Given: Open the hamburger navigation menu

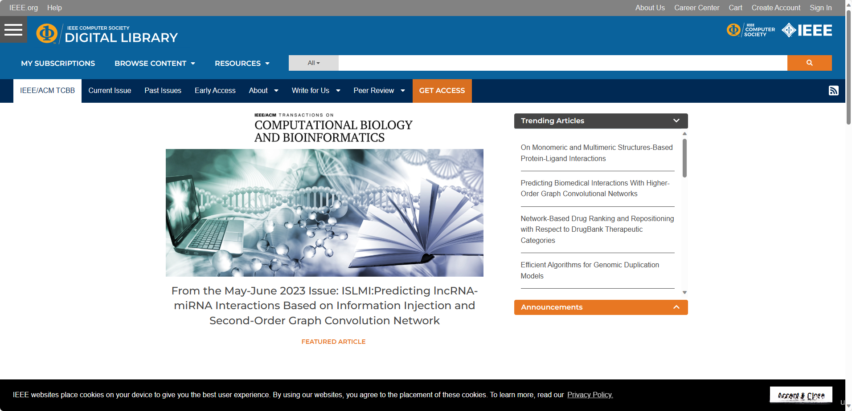Looking at the screenshot, I should coord(13,29).
